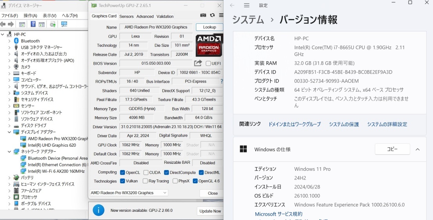
Task: Click the GPU-Z refresh icon
Action: pyautogui.click(x=212, y=15)
